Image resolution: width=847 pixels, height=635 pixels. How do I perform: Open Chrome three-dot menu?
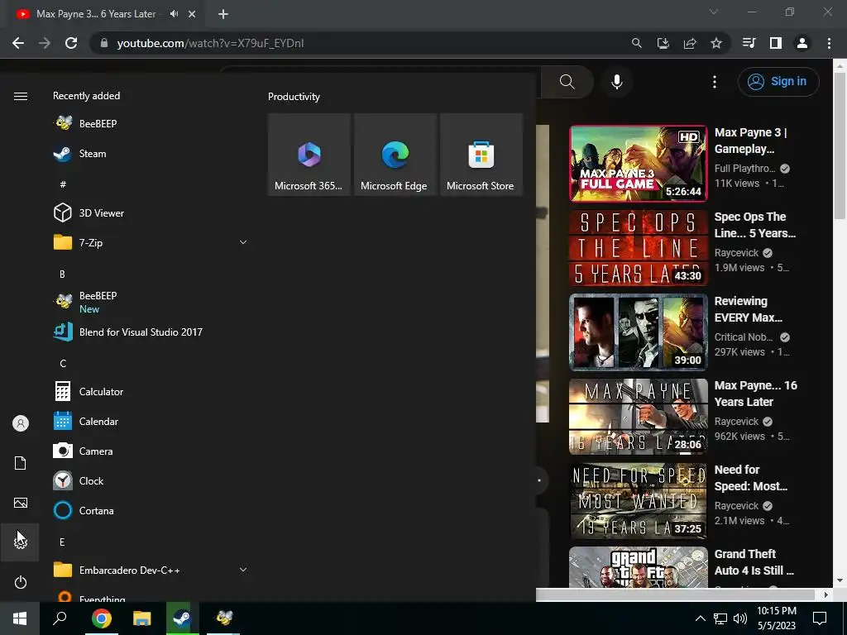coord(829,43)
